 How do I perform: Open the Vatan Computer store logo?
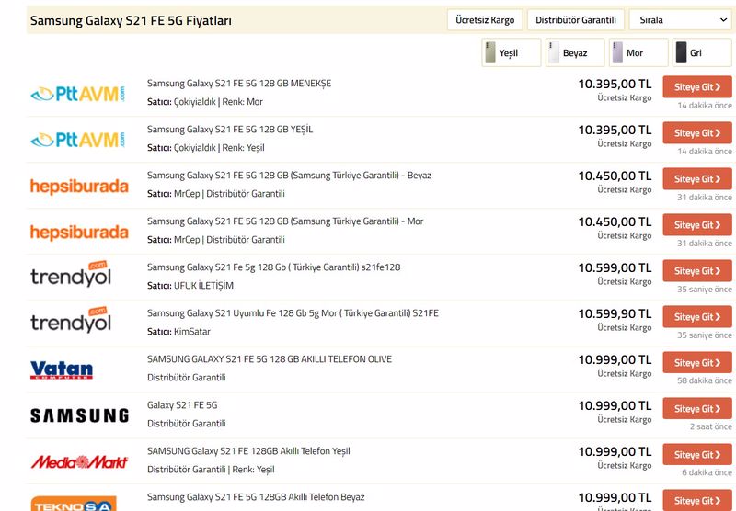[62, 369]
